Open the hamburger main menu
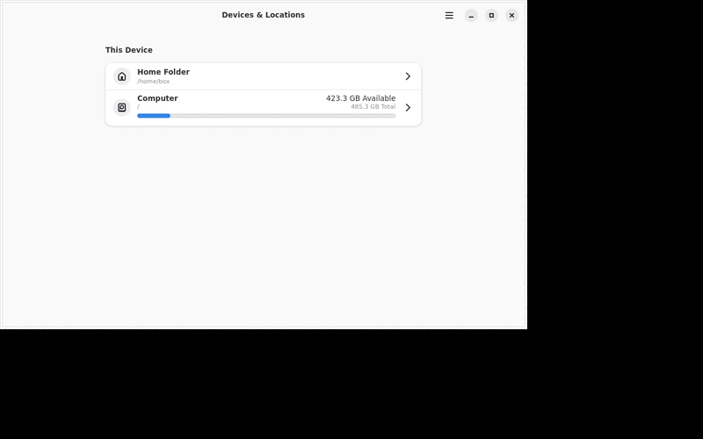Image resolution: width=703 pixels, height=439 pixels. point(449,15)
